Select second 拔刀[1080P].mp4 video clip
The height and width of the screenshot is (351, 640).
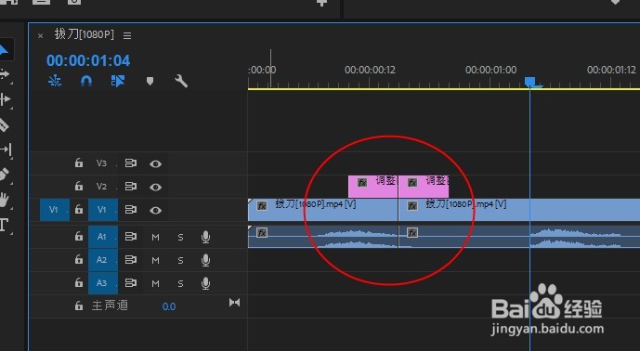pos(519,210)
